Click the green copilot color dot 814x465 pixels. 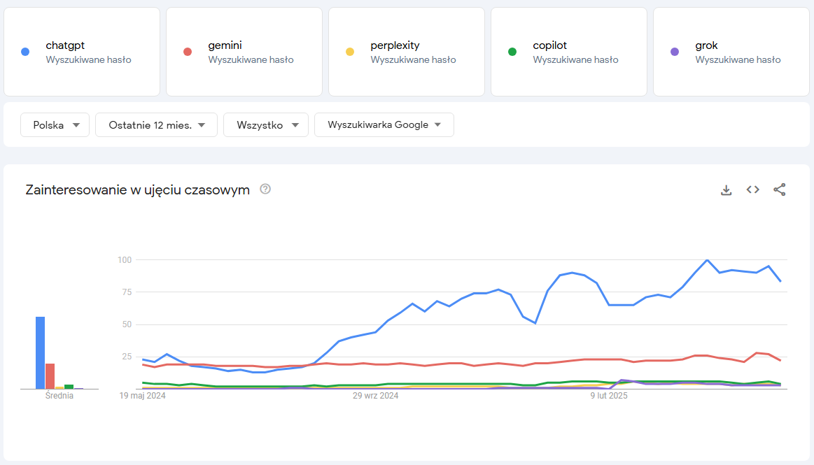tap(512, 52)
